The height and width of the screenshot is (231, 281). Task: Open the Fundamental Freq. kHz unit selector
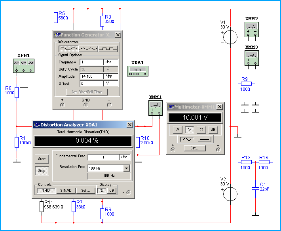pyautogui.click(x=125, y=157)
